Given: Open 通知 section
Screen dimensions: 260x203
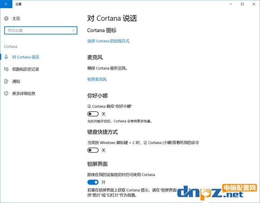Looking at the screenshot, I should click(16, 81).
